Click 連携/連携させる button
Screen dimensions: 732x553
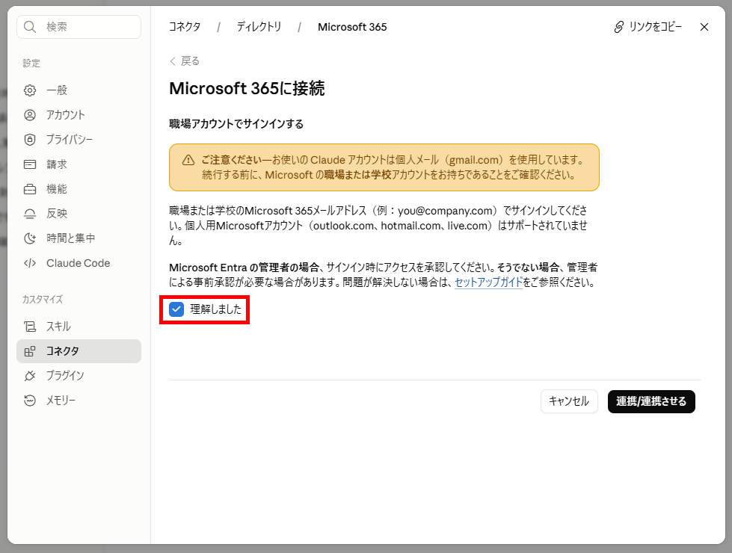pos(651,401)
